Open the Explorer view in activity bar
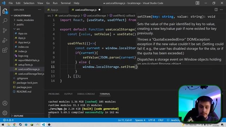The height and width of the screenshot is (127, 226). pyautogui.click(x=5, y=11)
